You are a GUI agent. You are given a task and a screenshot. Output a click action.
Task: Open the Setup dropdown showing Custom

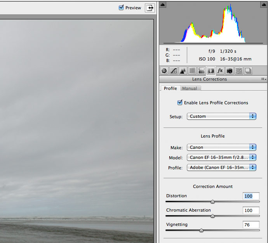point(221,116)
